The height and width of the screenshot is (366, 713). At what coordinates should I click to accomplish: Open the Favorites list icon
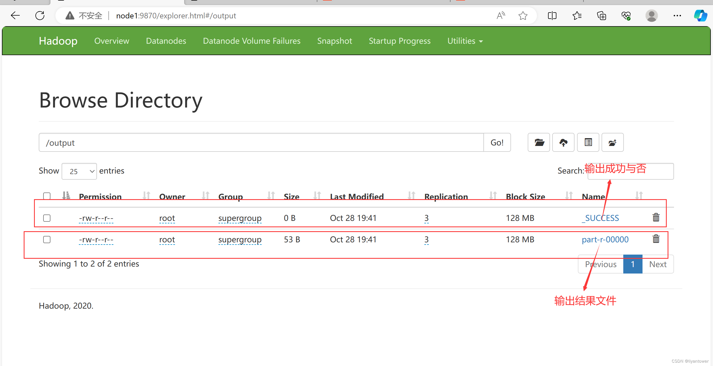[577, 16]
